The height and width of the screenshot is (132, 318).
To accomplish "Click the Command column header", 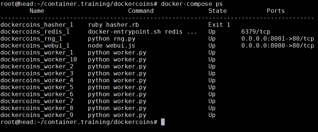I will coord(141,11).
